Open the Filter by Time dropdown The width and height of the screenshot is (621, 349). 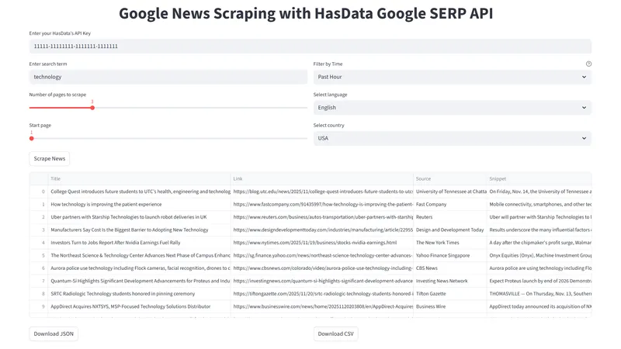click(452, 77)
